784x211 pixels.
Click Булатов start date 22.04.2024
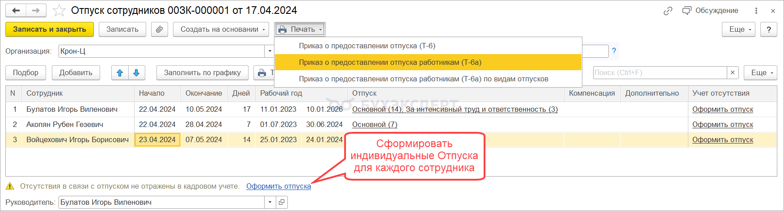click(157, 109)
